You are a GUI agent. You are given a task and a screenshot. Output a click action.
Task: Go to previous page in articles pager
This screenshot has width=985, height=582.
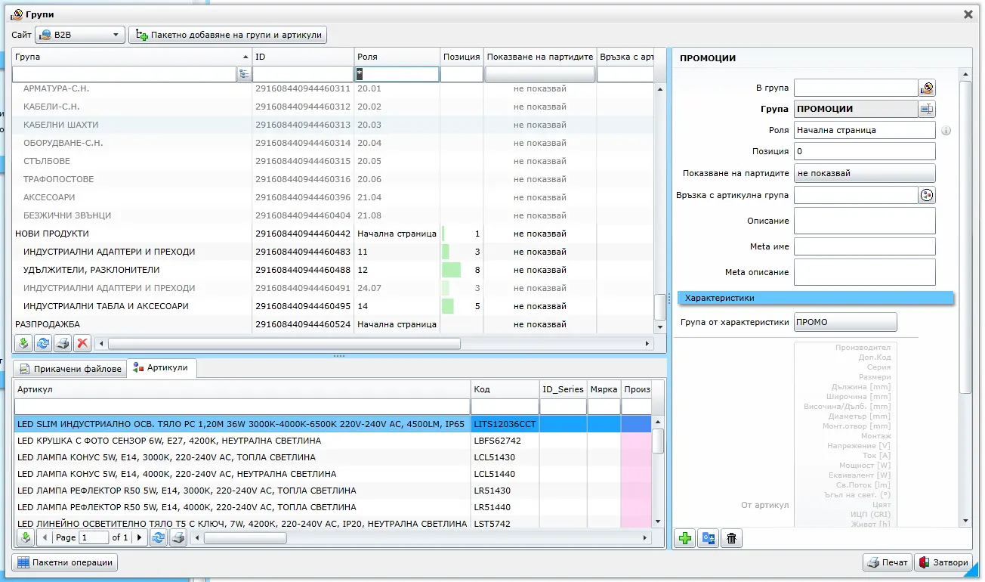pos(45,537)
